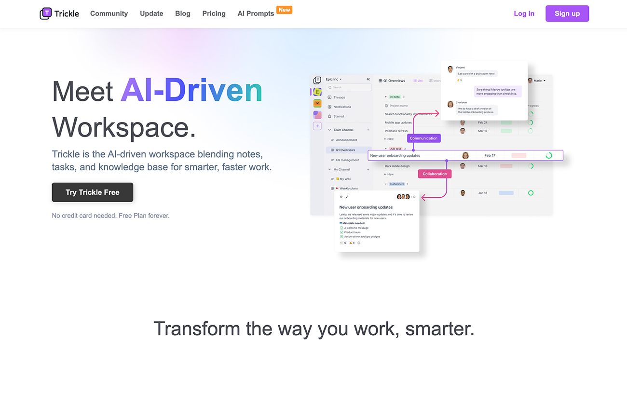Click the collapse sidebar double-chevron icon

click(368, 79)
